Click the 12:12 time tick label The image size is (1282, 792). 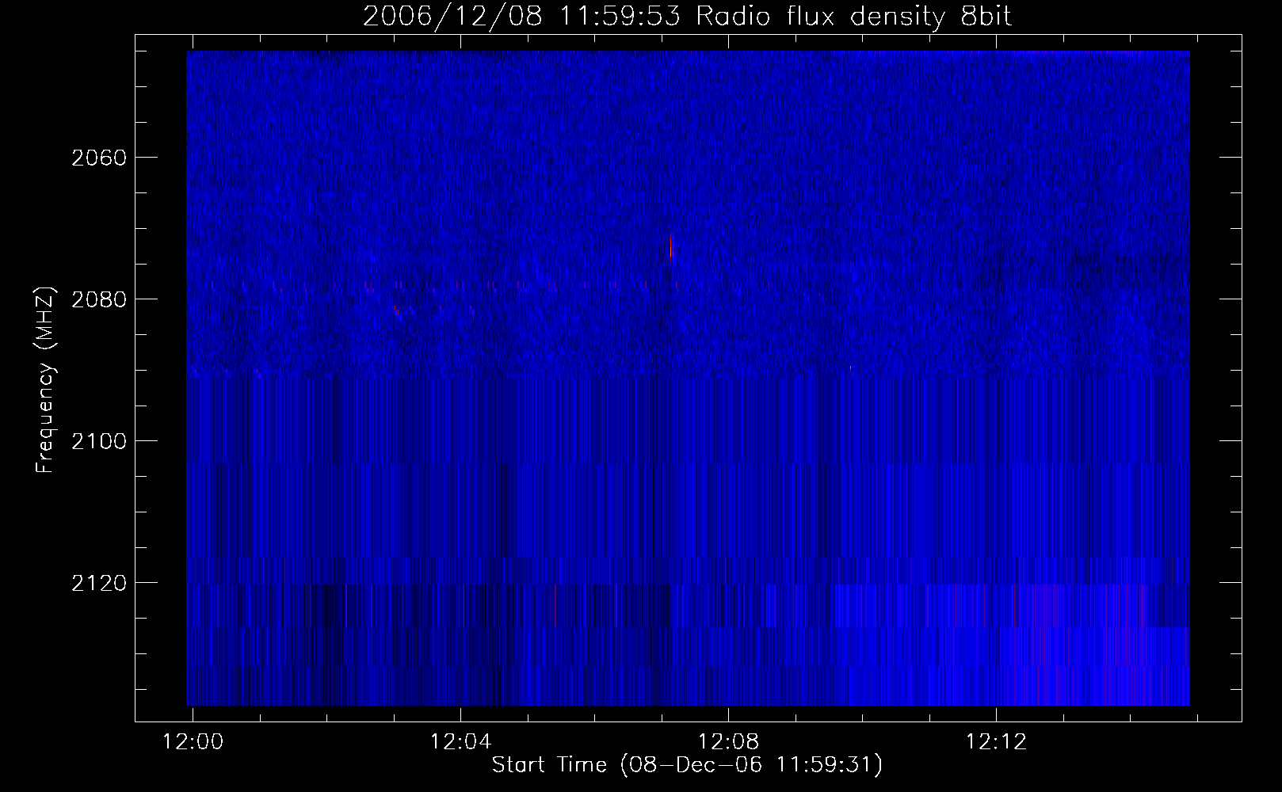pyautogui.click(x=996, y=742)
